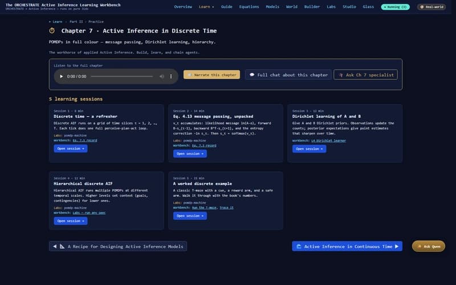Image resolution: width=456 pixels, height=285 pixels.
Task: Open the Equations nav item
Action: [249, 7]
